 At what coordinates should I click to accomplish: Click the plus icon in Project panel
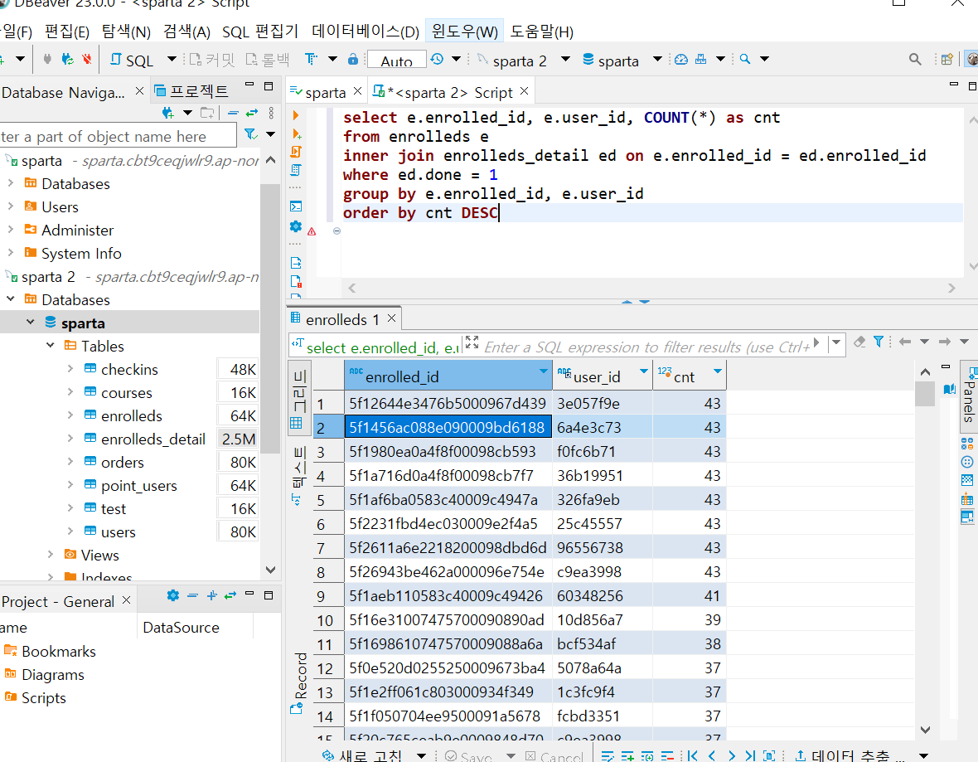(212, 595)
